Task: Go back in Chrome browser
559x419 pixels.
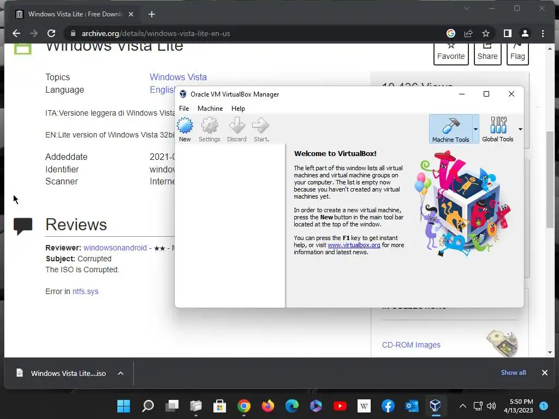Action: pyautogui.click(x=16, y=33)
